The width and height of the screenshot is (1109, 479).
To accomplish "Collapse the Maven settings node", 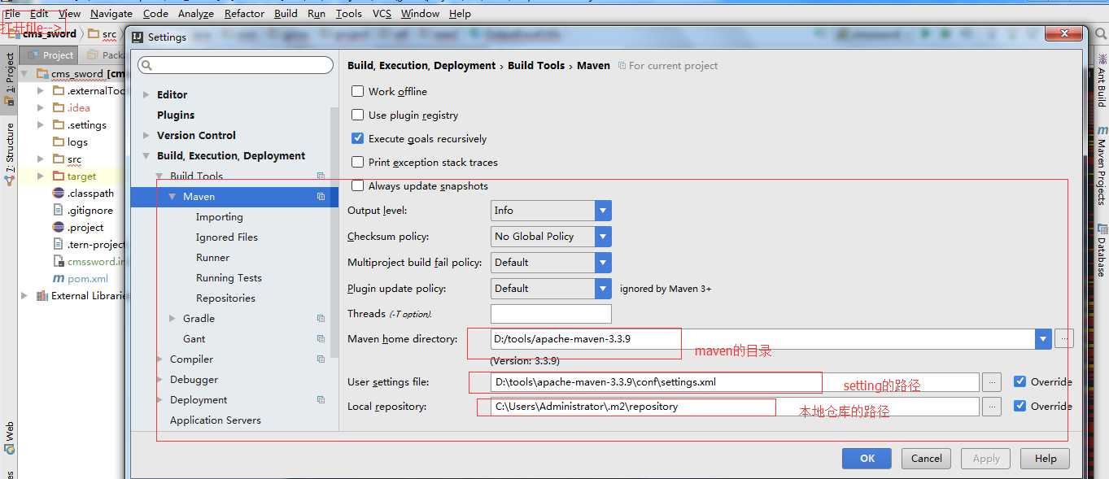I will pos(172,196).
